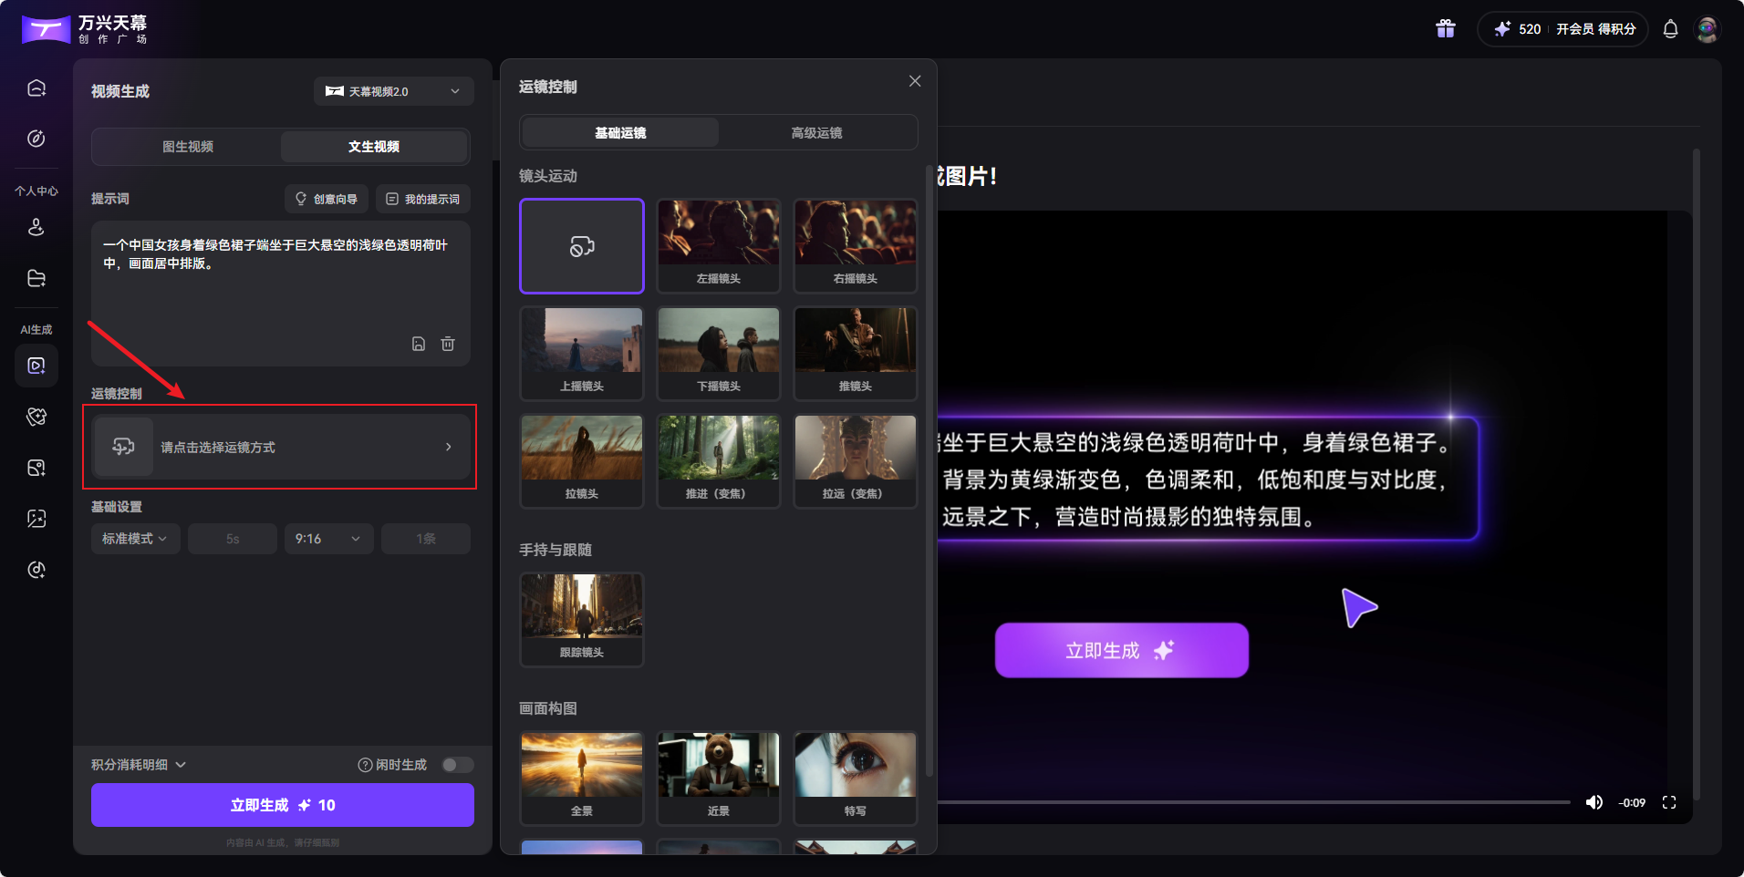The image size is (1744, 877).
Task: Switch to 文生视频 tab
Action: coord(374,147)
